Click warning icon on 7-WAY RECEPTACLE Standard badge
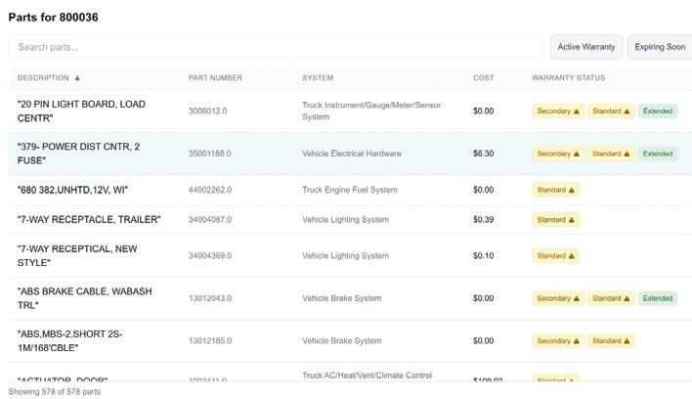Viewport: 692px width, 399px height. 572,220
